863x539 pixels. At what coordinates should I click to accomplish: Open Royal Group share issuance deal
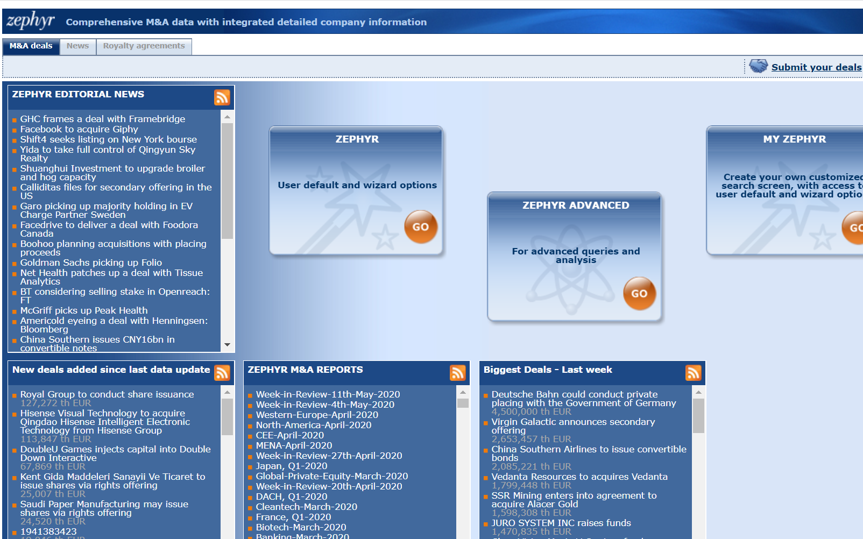pos(107,394)
